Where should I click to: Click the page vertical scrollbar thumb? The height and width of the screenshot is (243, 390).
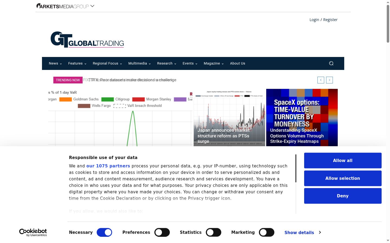point(388,24)
